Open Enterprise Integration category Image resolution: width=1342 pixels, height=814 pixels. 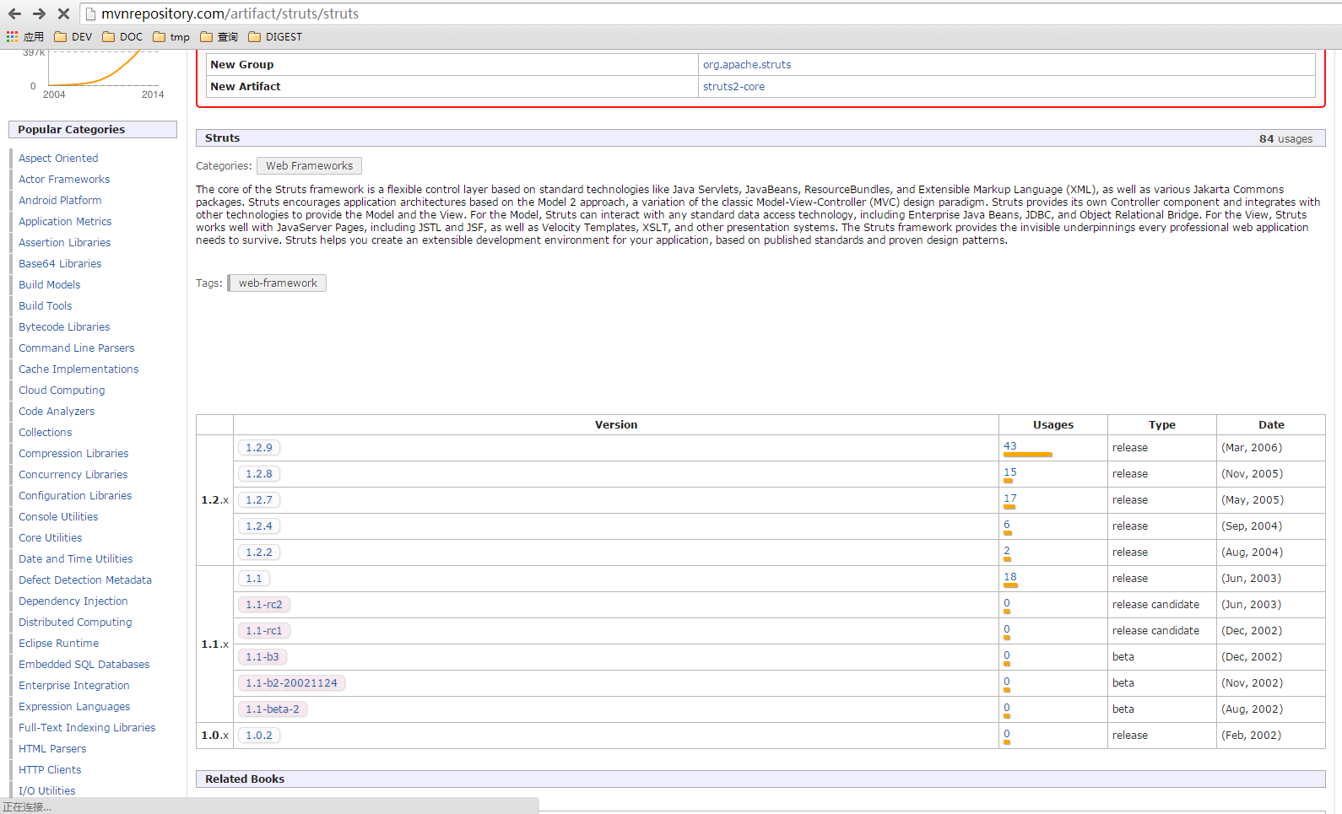(x=74, y=686)
